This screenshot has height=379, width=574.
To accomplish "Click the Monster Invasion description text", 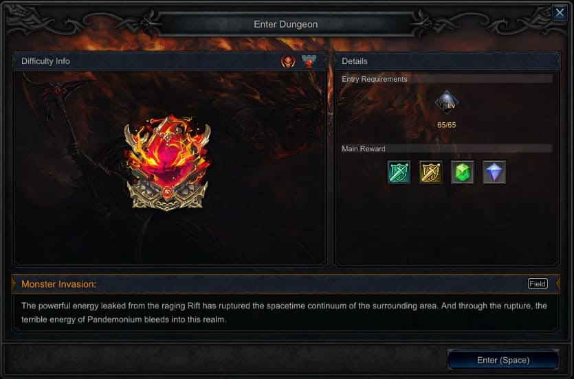I will pyautogui.click(x=284, y=312).
